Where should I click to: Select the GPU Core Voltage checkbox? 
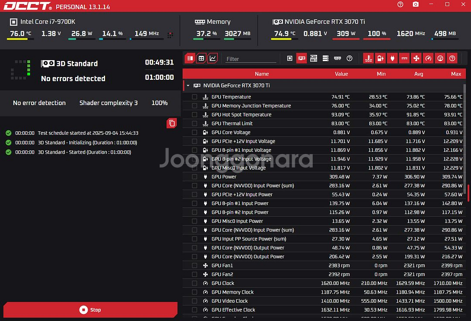pyautogui.click(x=195, y=132)
